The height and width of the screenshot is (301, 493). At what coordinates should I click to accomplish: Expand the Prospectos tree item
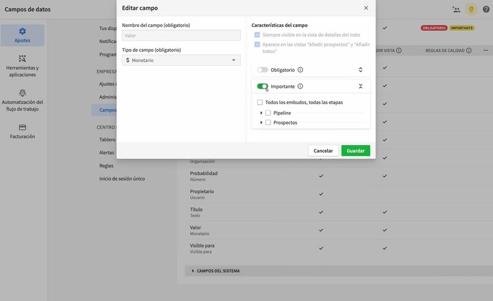tap(262, 122)
